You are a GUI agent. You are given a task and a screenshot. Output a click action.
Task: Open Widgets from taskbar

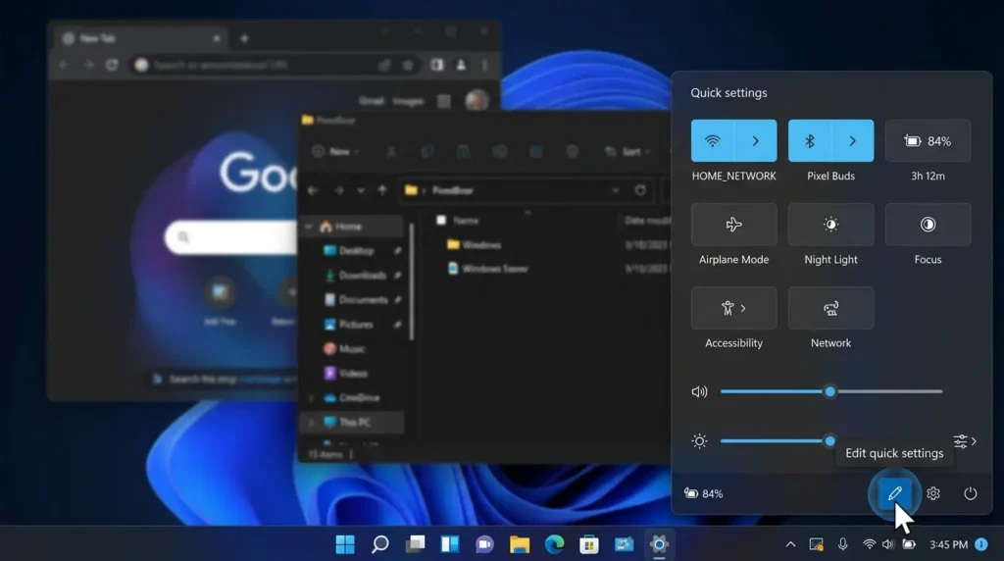coord(450,544)
